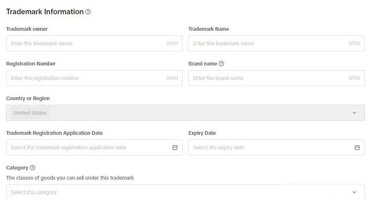Expand Country or Region chevron arrow

coord(354,113)
